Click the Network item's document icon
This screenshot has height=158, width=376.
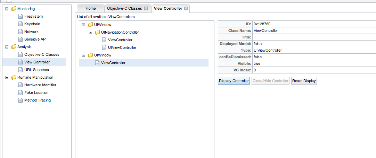click(21, 32)
